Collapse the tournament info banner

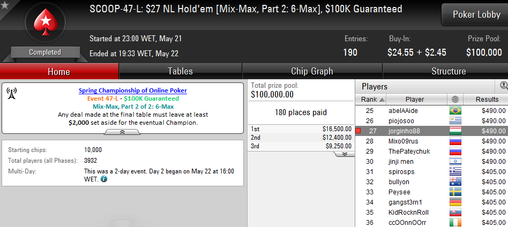[123, 132]
